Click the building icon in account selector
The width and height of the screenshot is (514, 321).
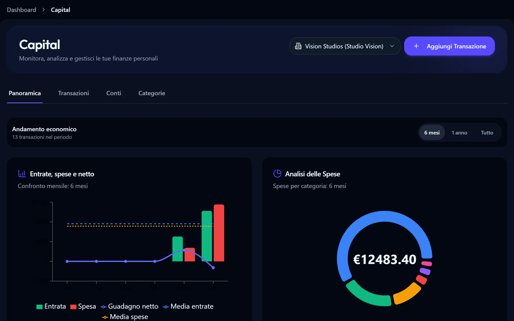click(x=298, y=46)
